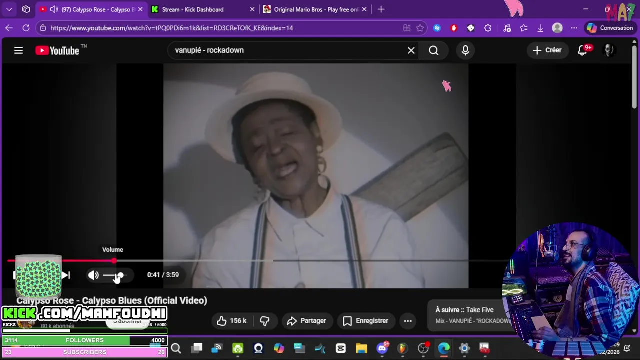
Task: Open Copilot app in the taskbar
Action: click(279, 348)
